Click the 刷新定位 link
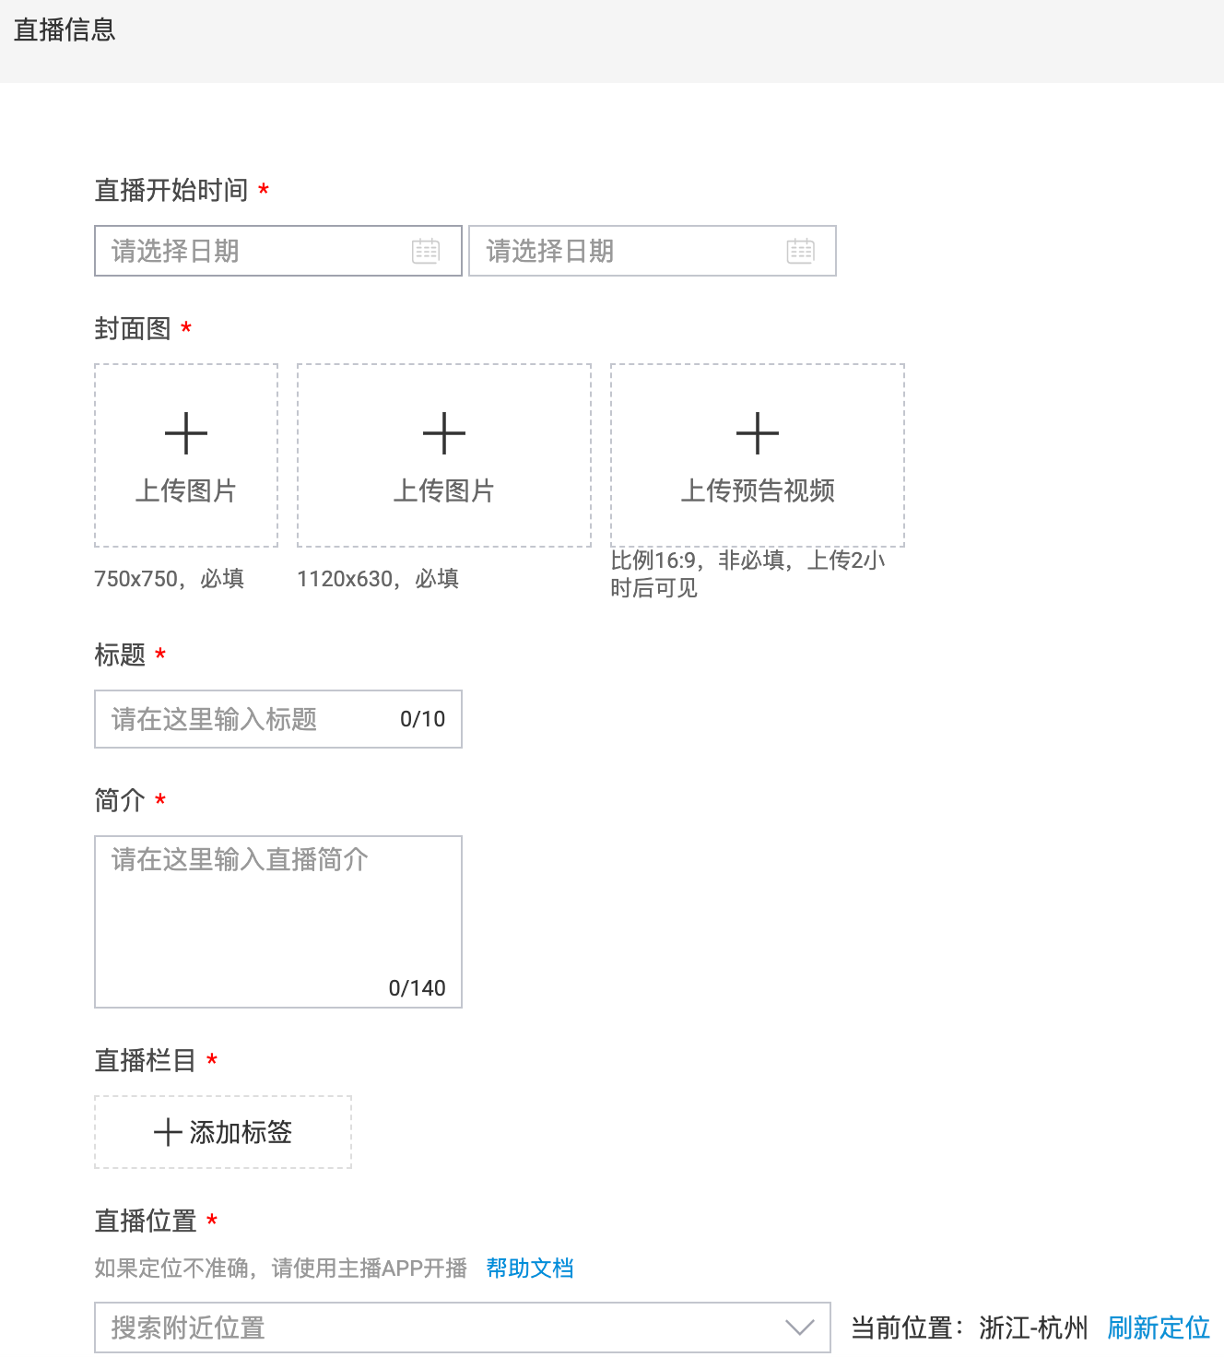 click(x=1159, y=1327)
